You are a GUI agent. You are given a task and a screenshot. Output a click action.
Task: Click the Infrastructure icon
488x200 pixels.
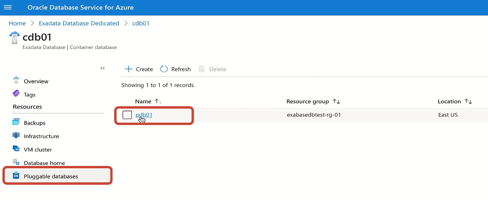coord(16,136)
